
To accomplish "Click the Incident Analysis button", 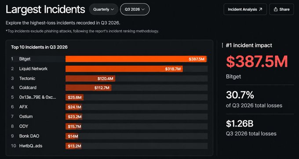I will pos(245,9).
